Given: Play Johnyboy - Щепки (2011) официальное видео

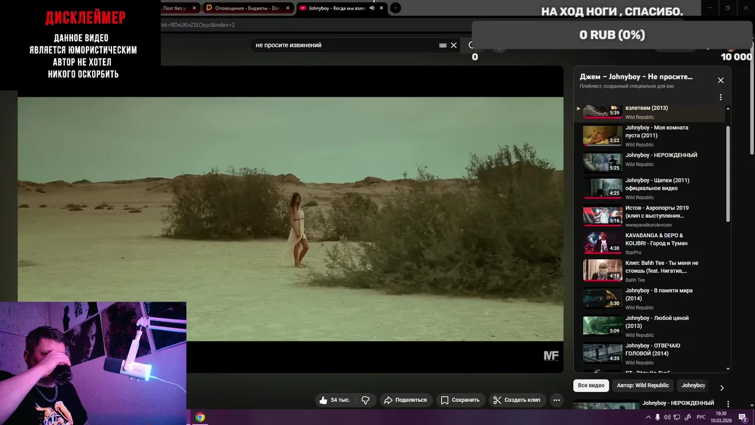Looking at the screenshot, I should pos(657,184).
